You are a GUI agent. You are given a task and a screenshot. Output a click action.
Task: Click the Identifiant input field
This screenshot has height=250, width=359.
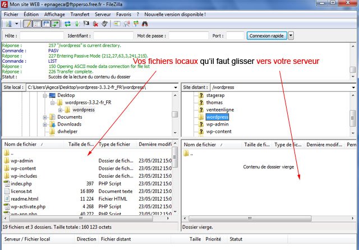(x=113, y=36)
